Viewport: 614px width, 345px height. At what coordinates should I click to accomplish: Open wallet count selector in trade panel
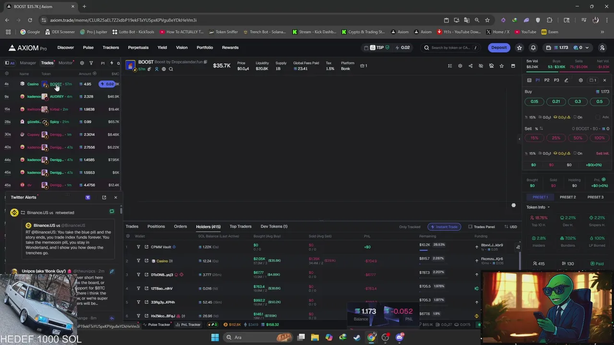coord(593,80)
